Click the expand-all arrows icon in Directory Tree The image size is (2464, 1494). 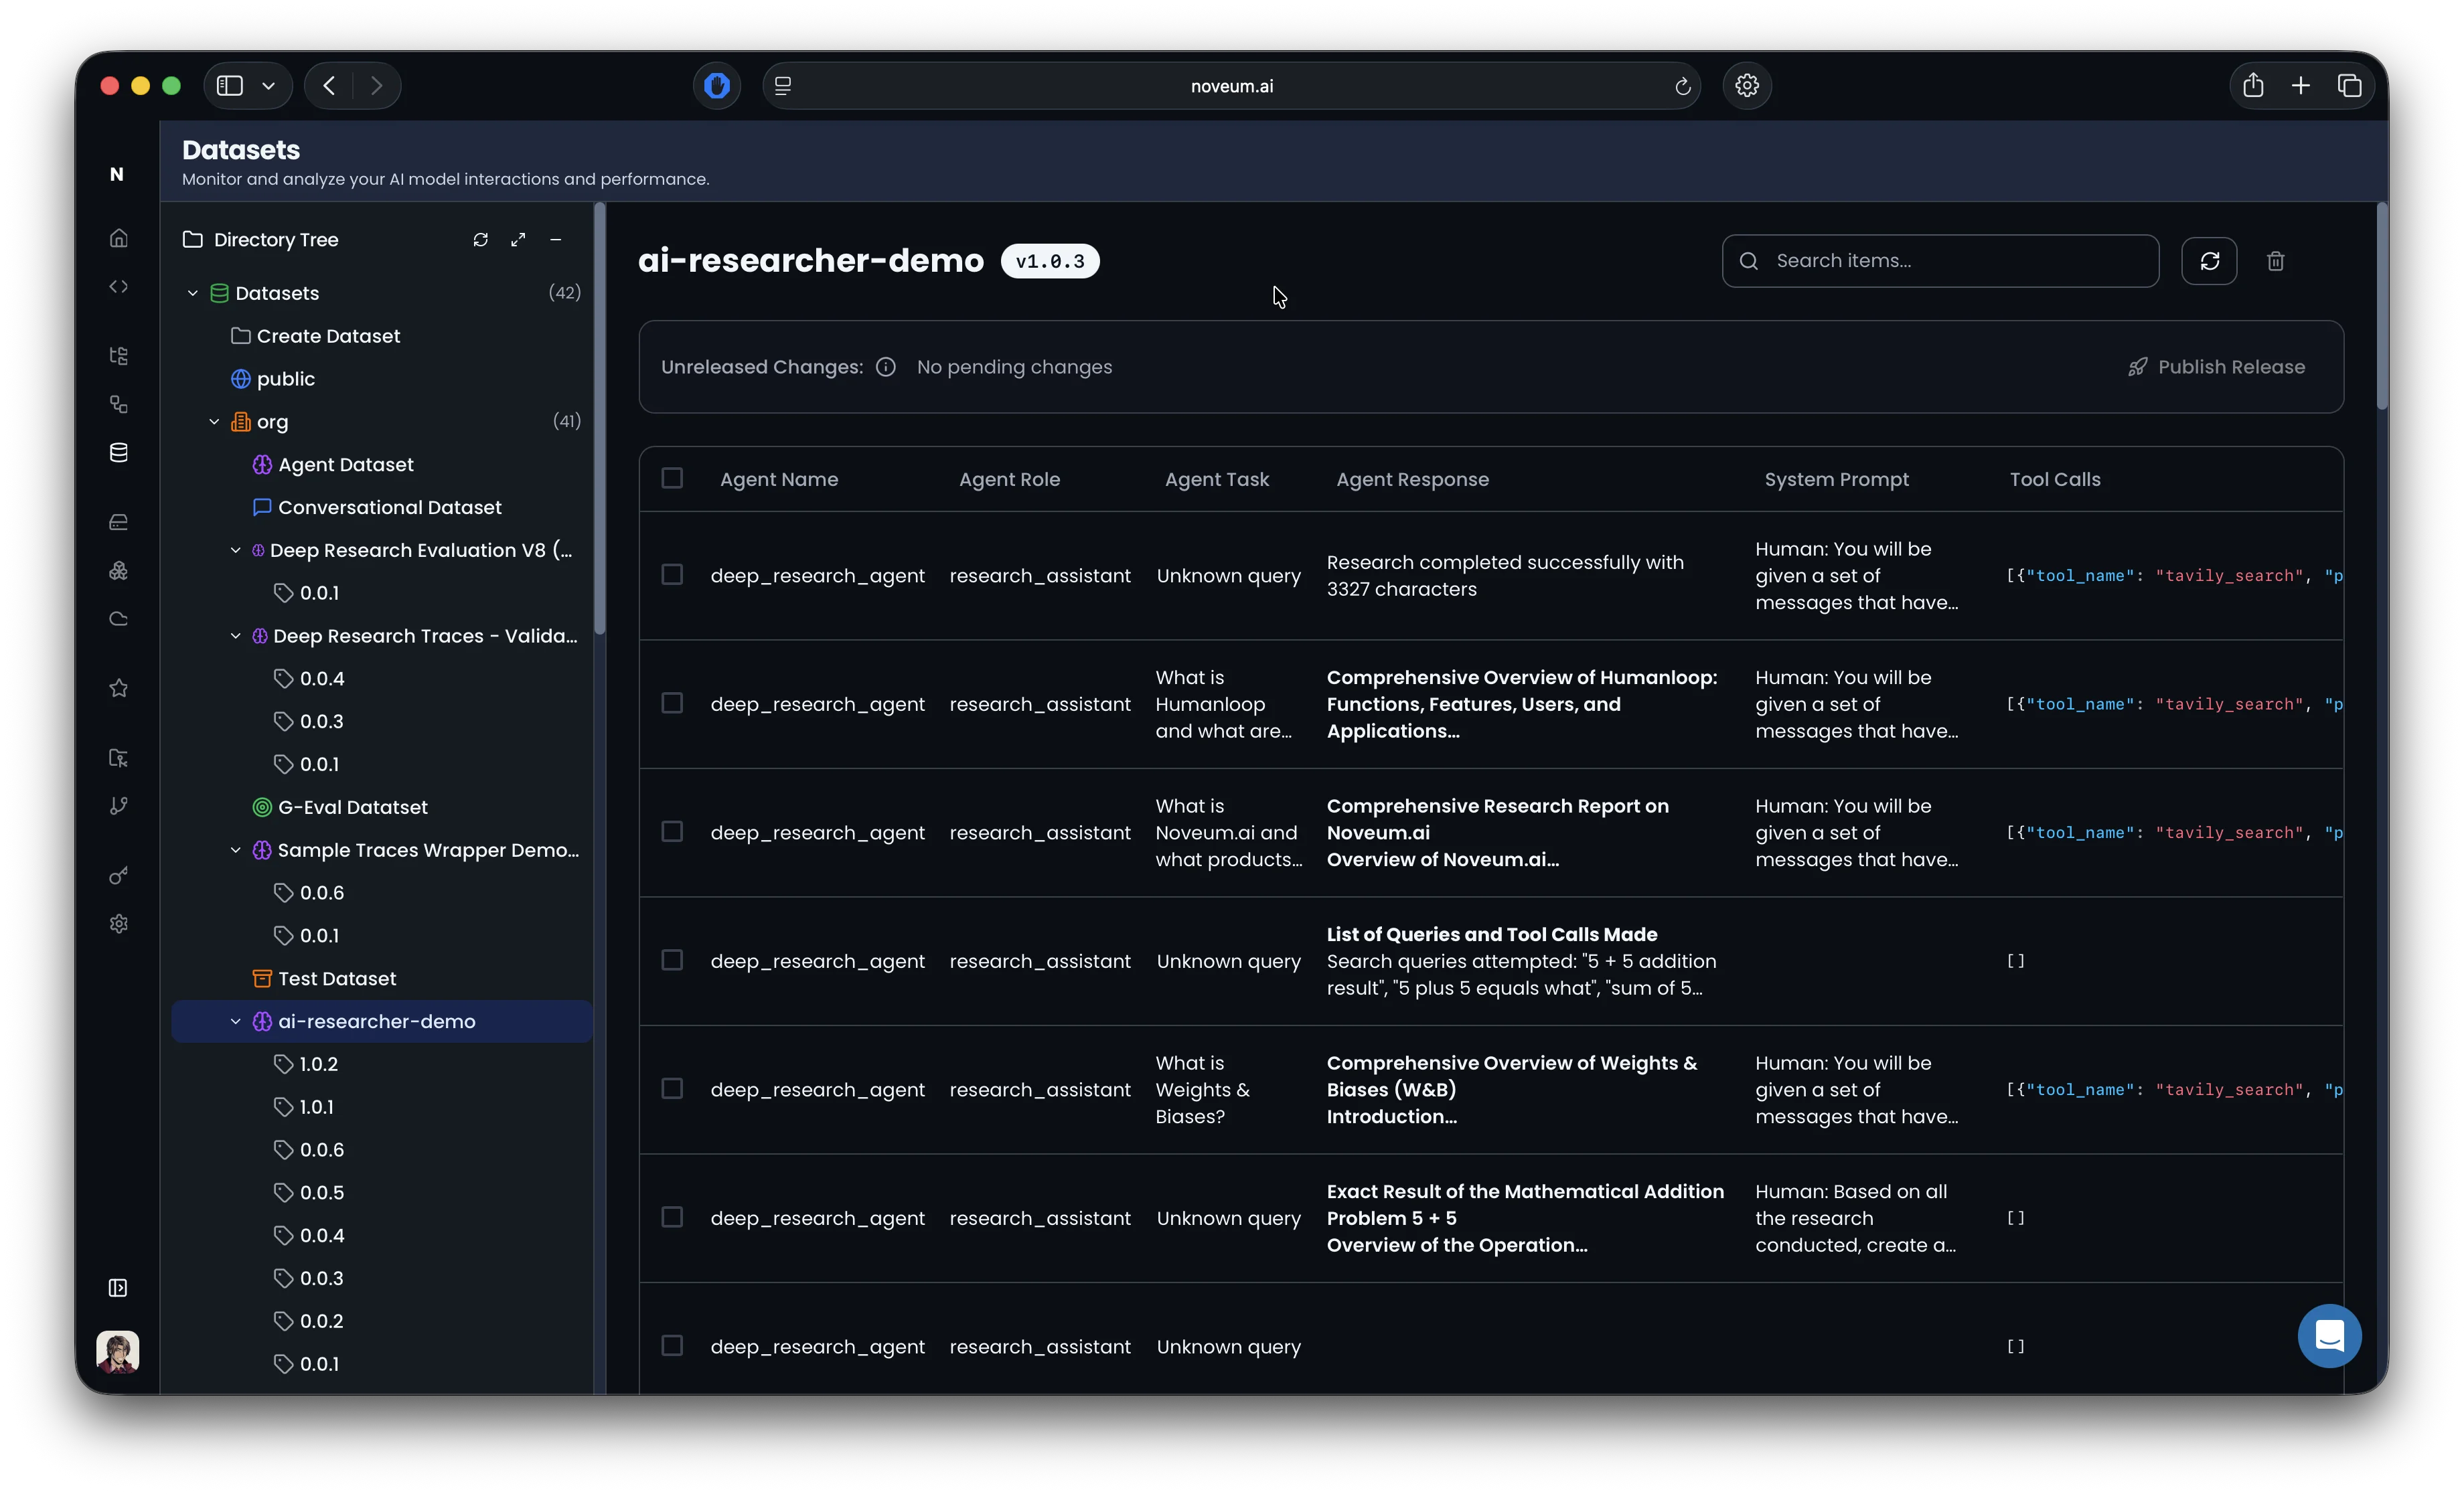[518, 240]
